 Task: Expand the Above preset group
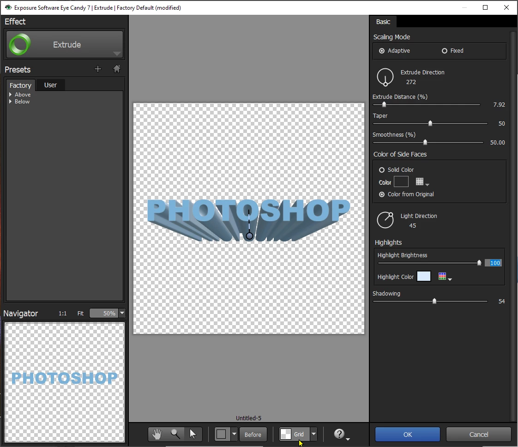click(x=11, y=95)
